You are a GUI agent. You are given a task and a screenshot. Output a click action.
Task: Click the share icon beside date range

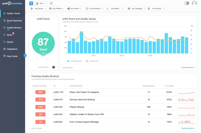coord(51,3)
